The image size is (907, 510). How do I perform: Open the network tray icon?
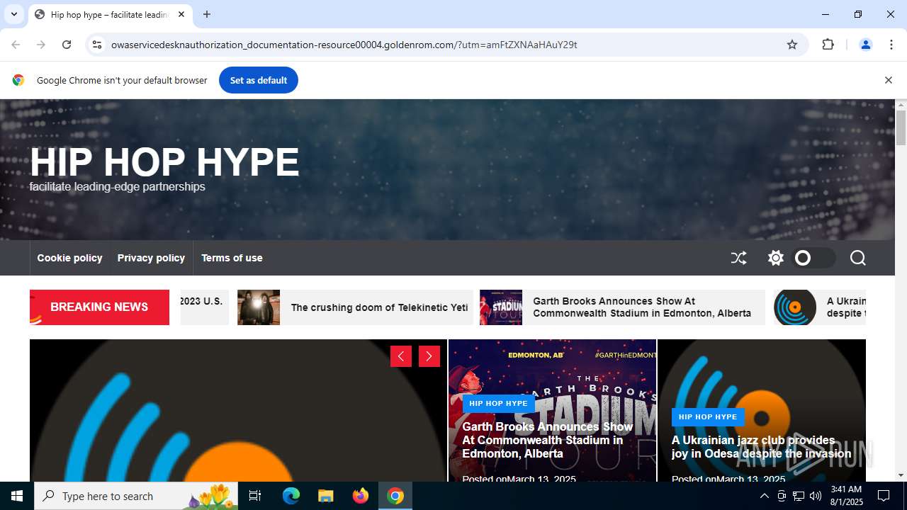(x=799, y=496)
